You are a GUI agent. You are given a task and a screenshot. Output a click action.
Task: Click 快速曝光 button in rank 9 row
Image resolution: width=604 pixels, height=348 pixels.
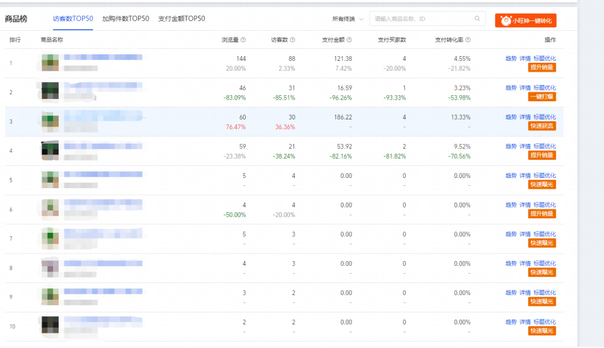pyautogui.click(x=542, y=301)
